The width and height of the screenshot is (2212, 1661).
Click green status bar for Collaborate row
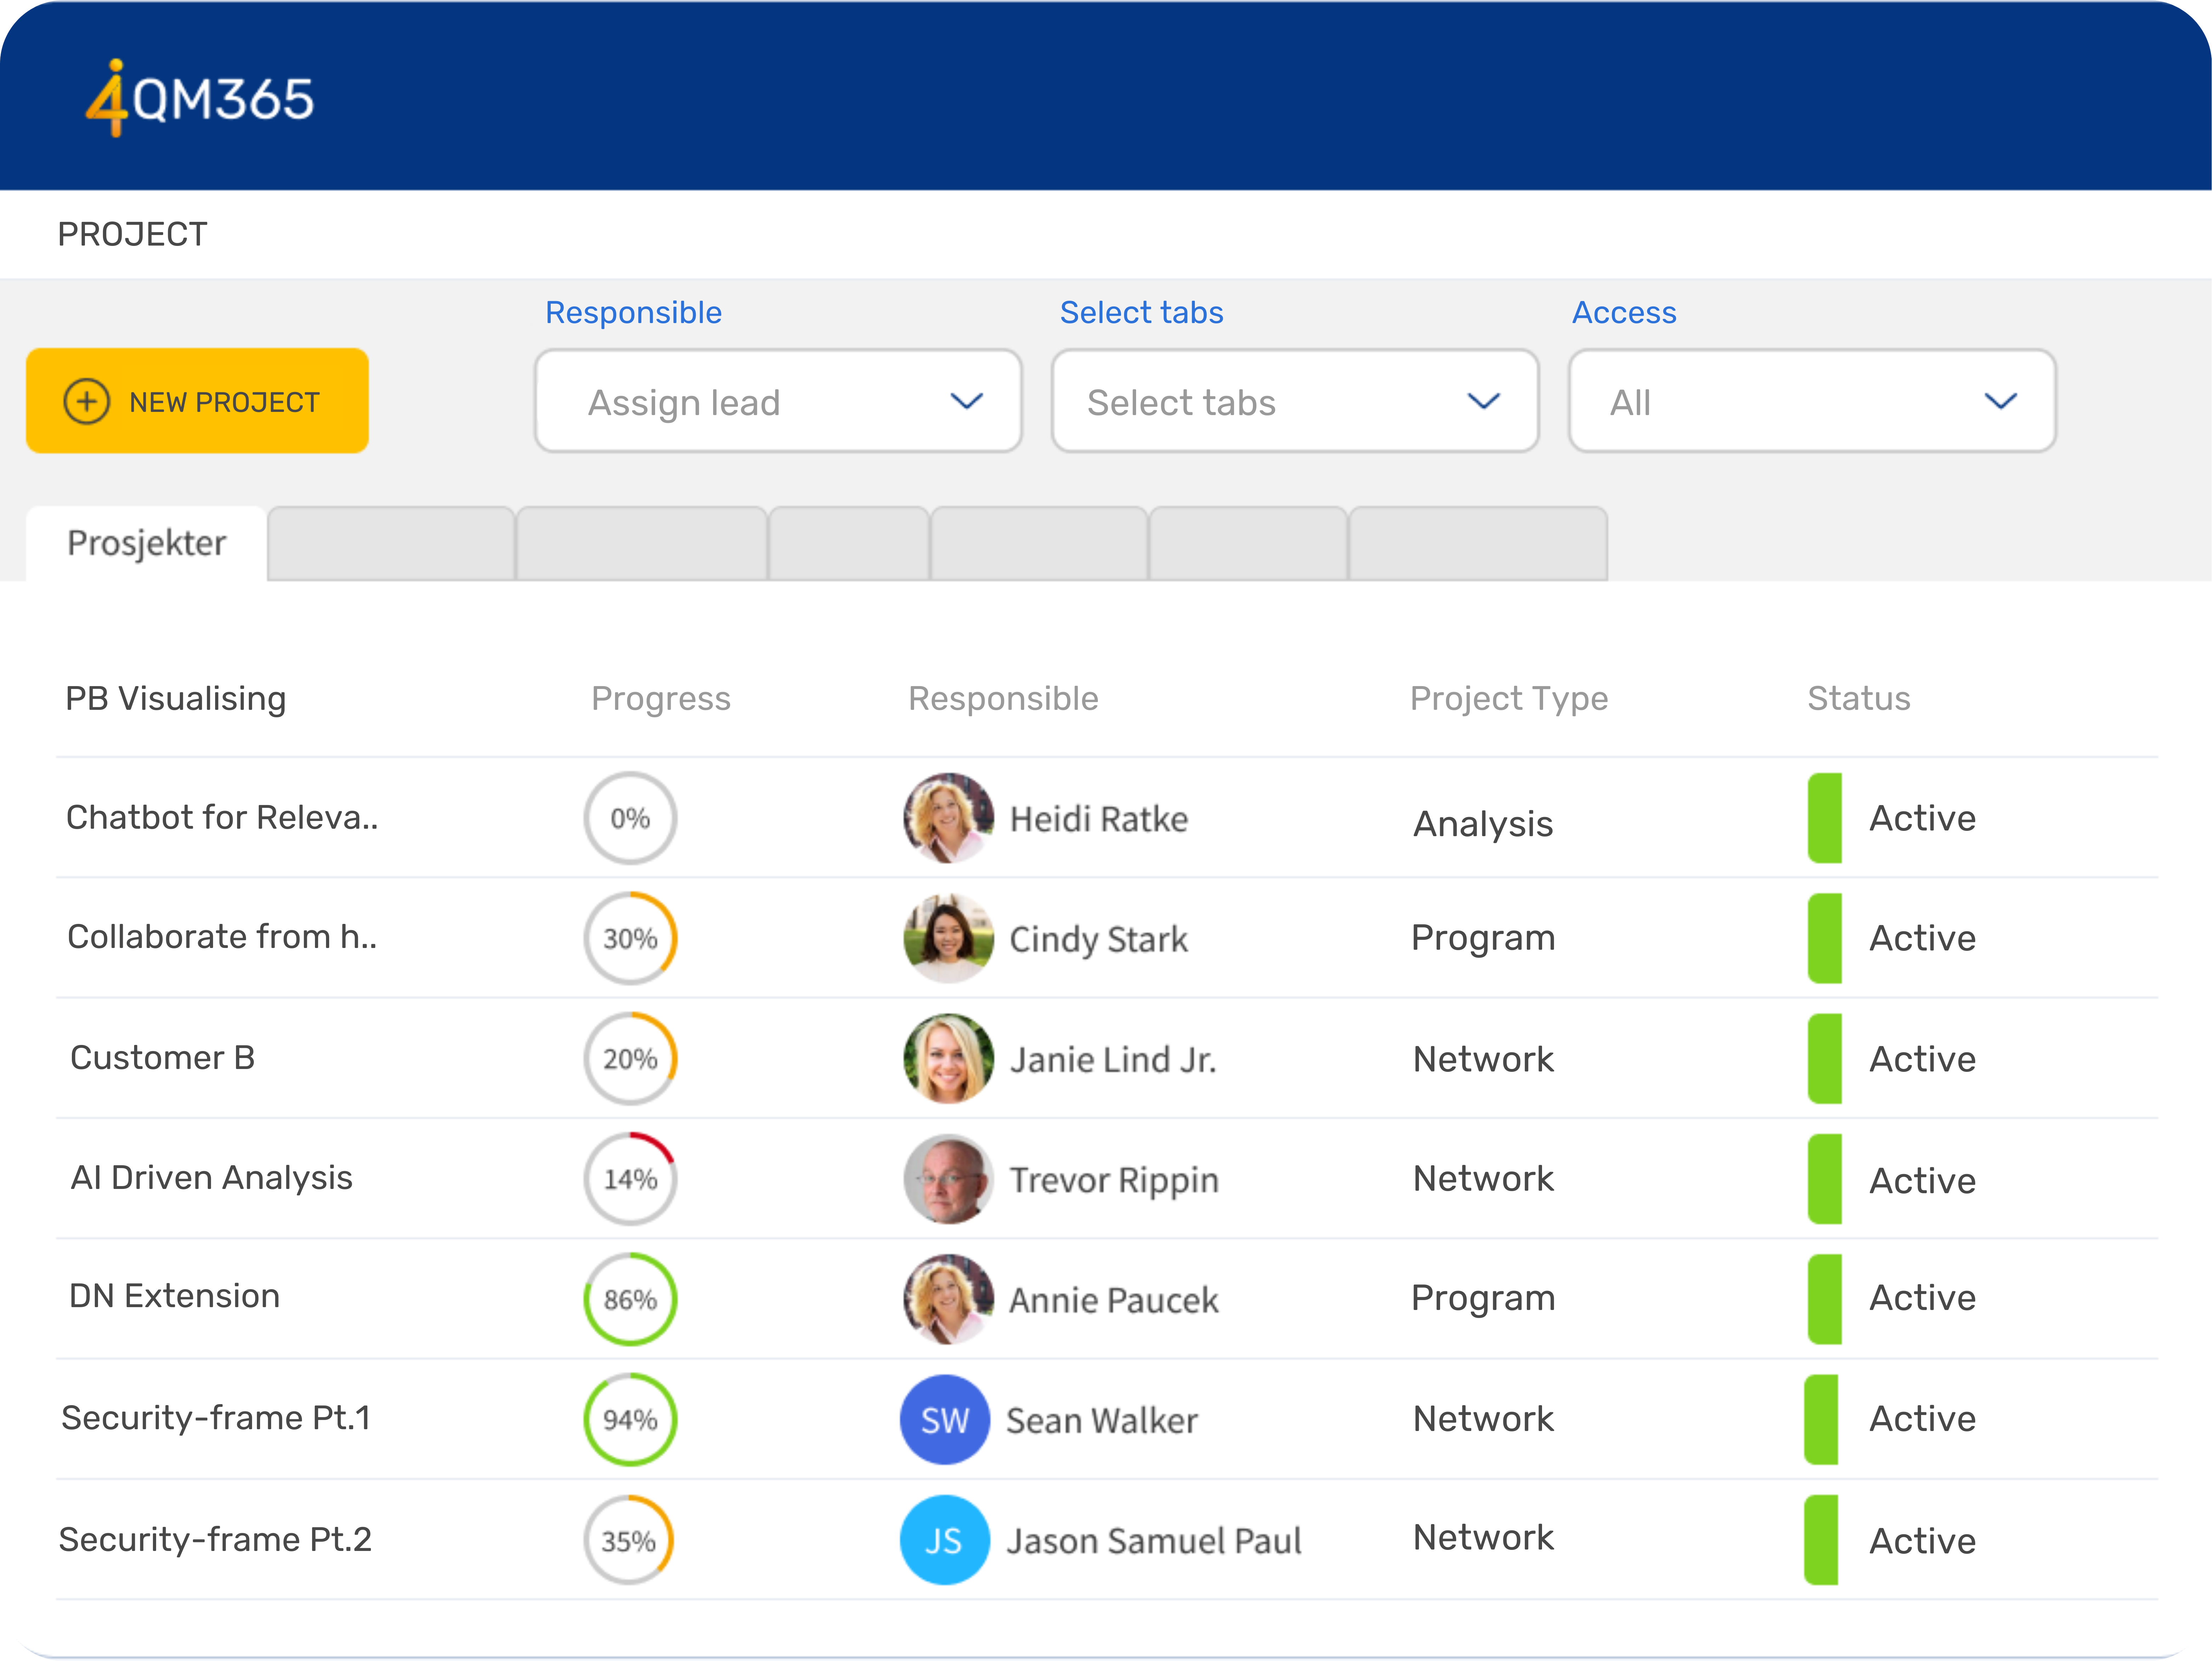(1825, 938)
